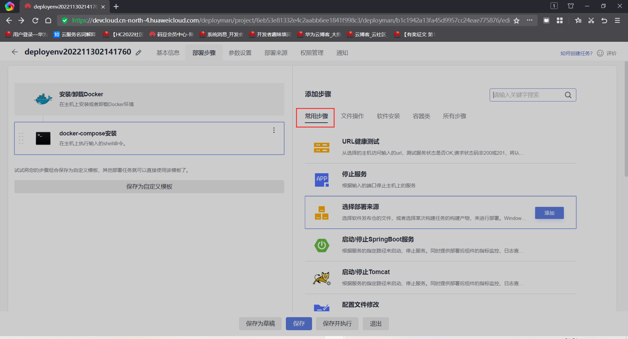Select the 安装/卸载Docker step card
628x339 pixels.
[149, 99]
